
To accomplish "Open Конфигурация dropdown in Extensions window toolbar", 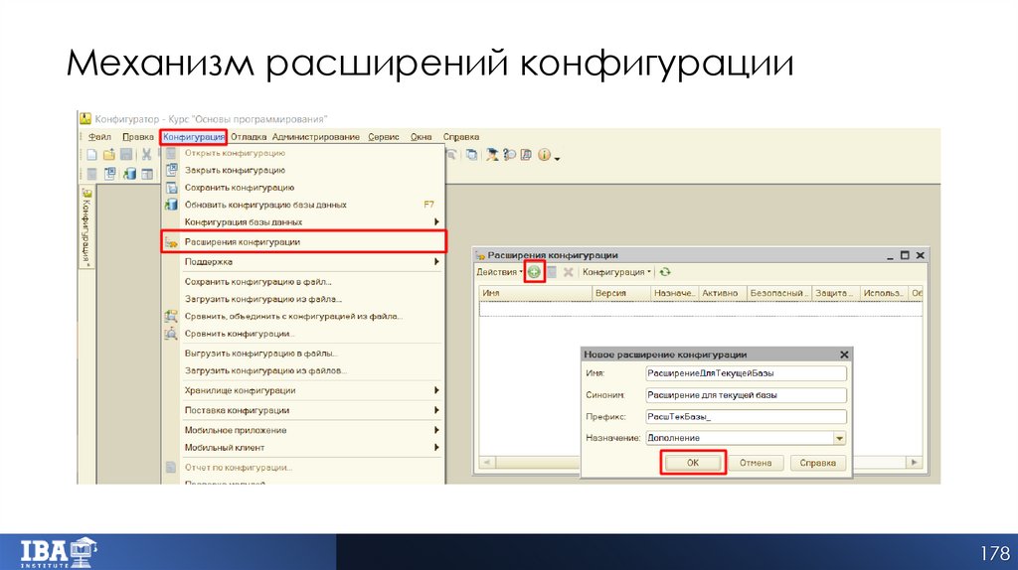I will [616, 272].
